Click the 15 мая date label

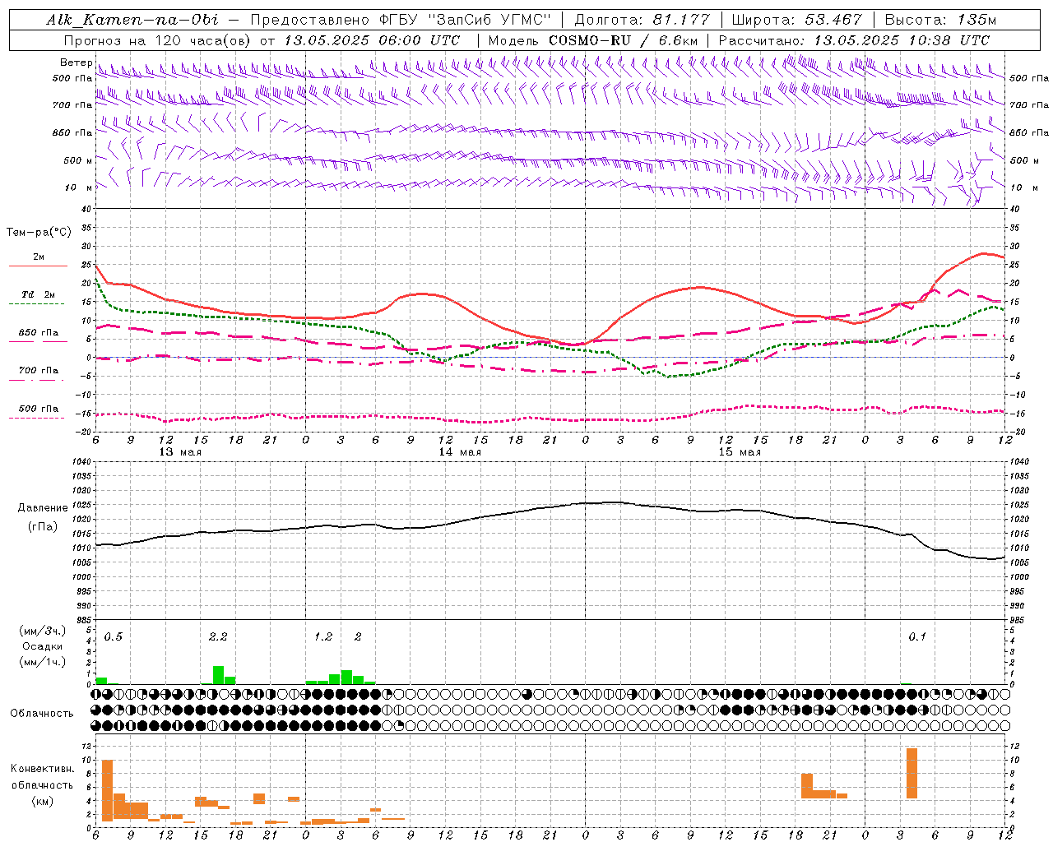(x=740, y=451)
